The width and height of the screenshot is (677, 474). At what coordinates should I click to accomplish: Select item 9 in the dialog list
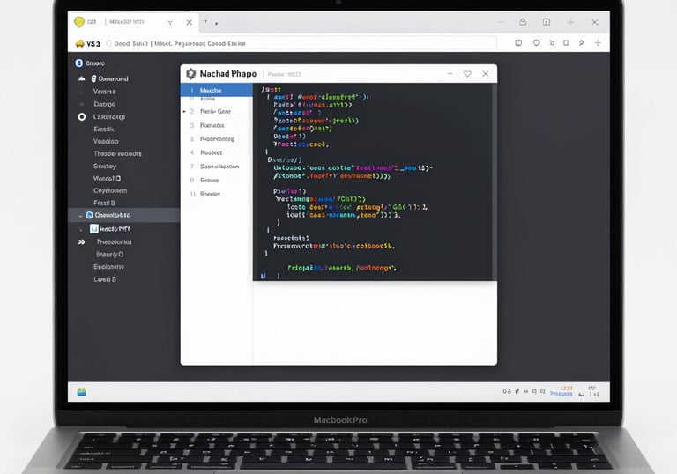coord(216,180)
